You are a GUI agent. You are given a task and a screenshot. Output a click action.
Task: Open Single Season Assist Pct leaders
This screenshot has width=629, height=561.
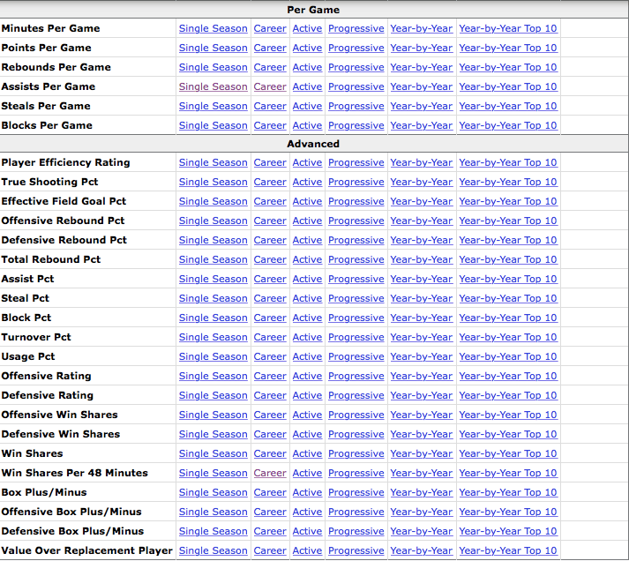coord(213,279)
